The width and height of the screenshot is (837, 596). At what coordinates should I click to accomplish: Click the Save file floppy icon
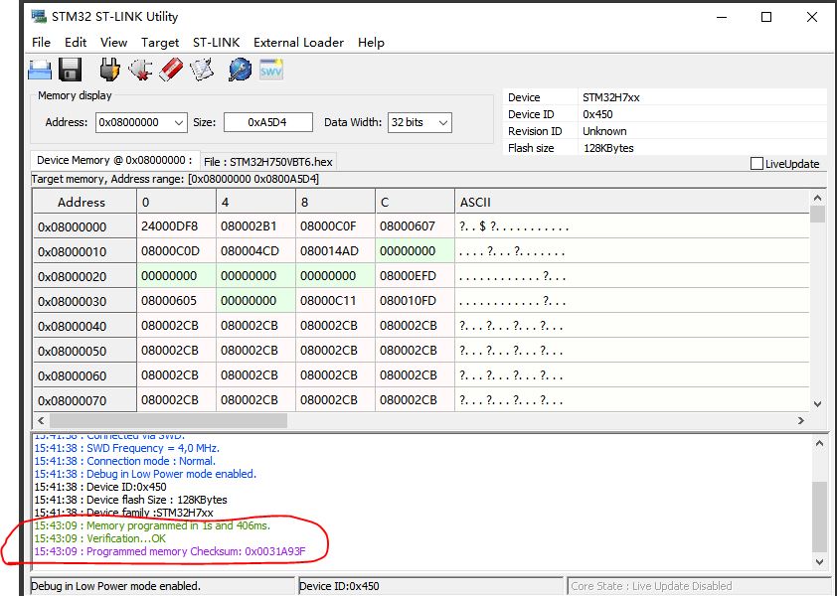(x=70, y=70)
